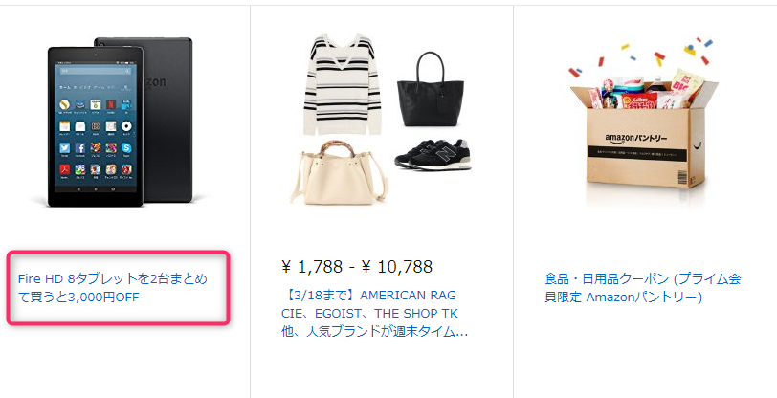Click the back-facing tablet with Amazon logo
This screenshot has width=777, height=398.
(x=166, y=119)
